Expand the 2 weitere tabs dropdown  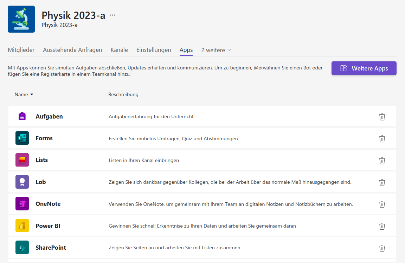pyautogui.click(x=216, y=50)
